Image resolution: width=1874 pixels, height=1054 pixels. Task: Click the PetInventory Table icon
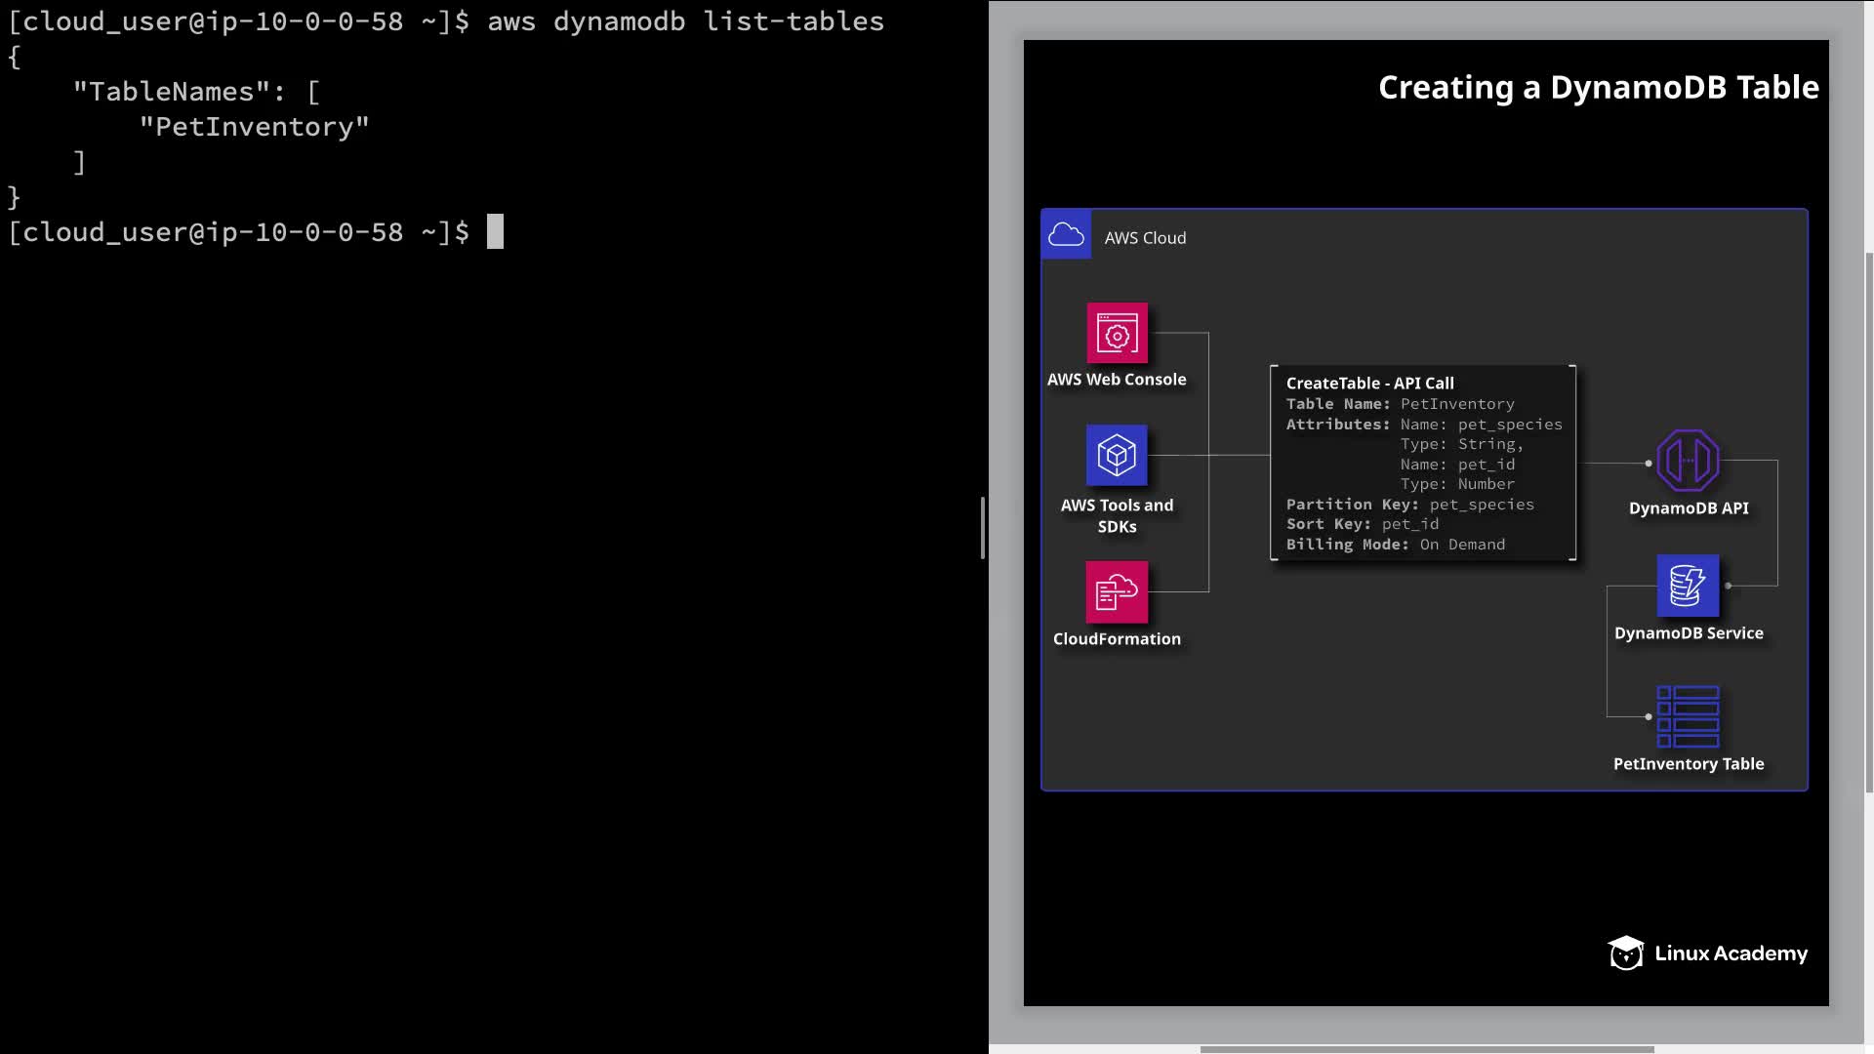[1688, 716]
